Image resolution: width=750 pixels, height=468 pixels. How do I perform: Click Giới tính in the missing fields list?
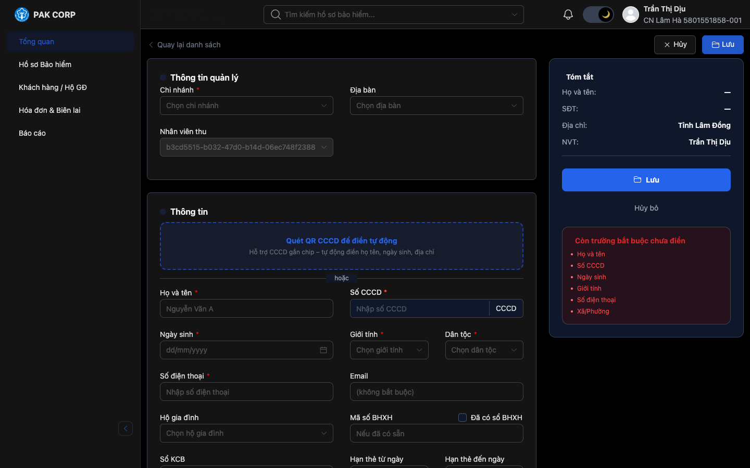589,289
